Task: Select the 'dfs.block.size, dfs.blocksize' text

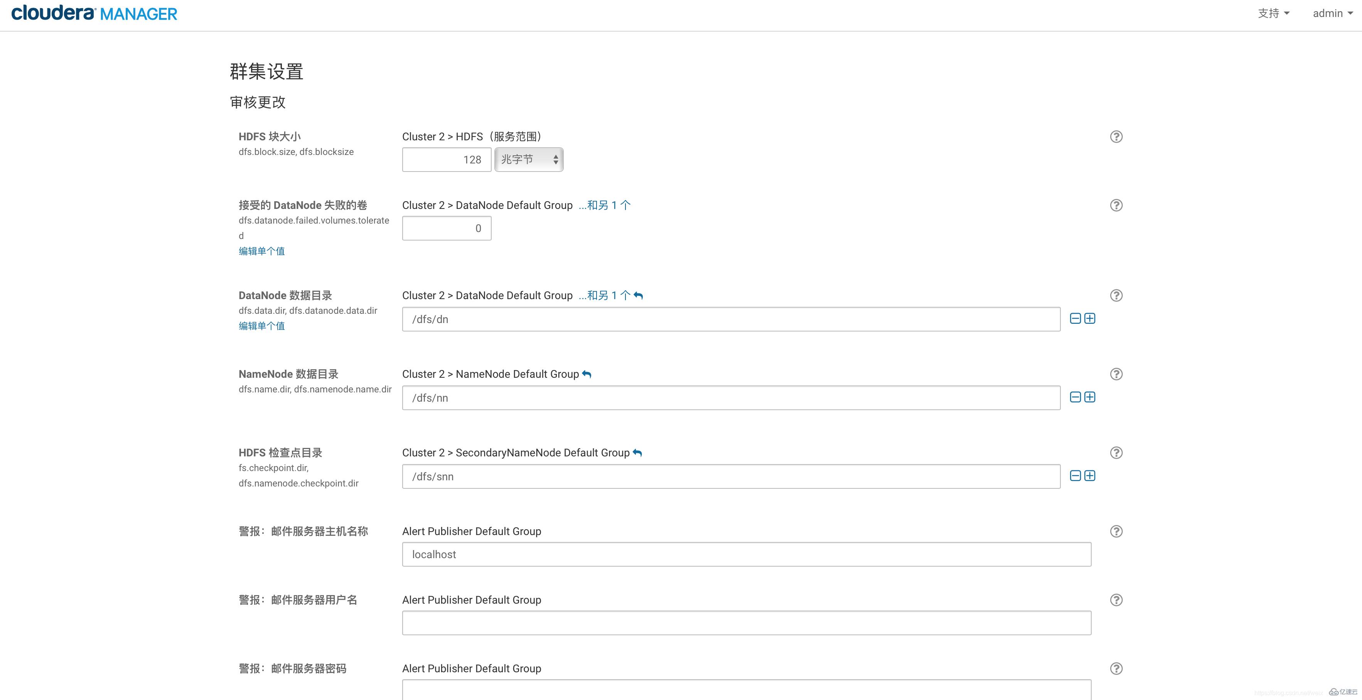Action: [x=296, y=152]
